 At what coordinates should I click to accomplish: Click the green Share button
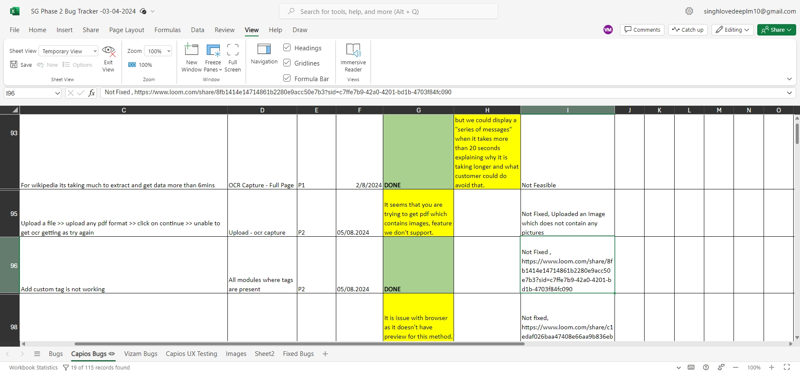click(777, 30)
